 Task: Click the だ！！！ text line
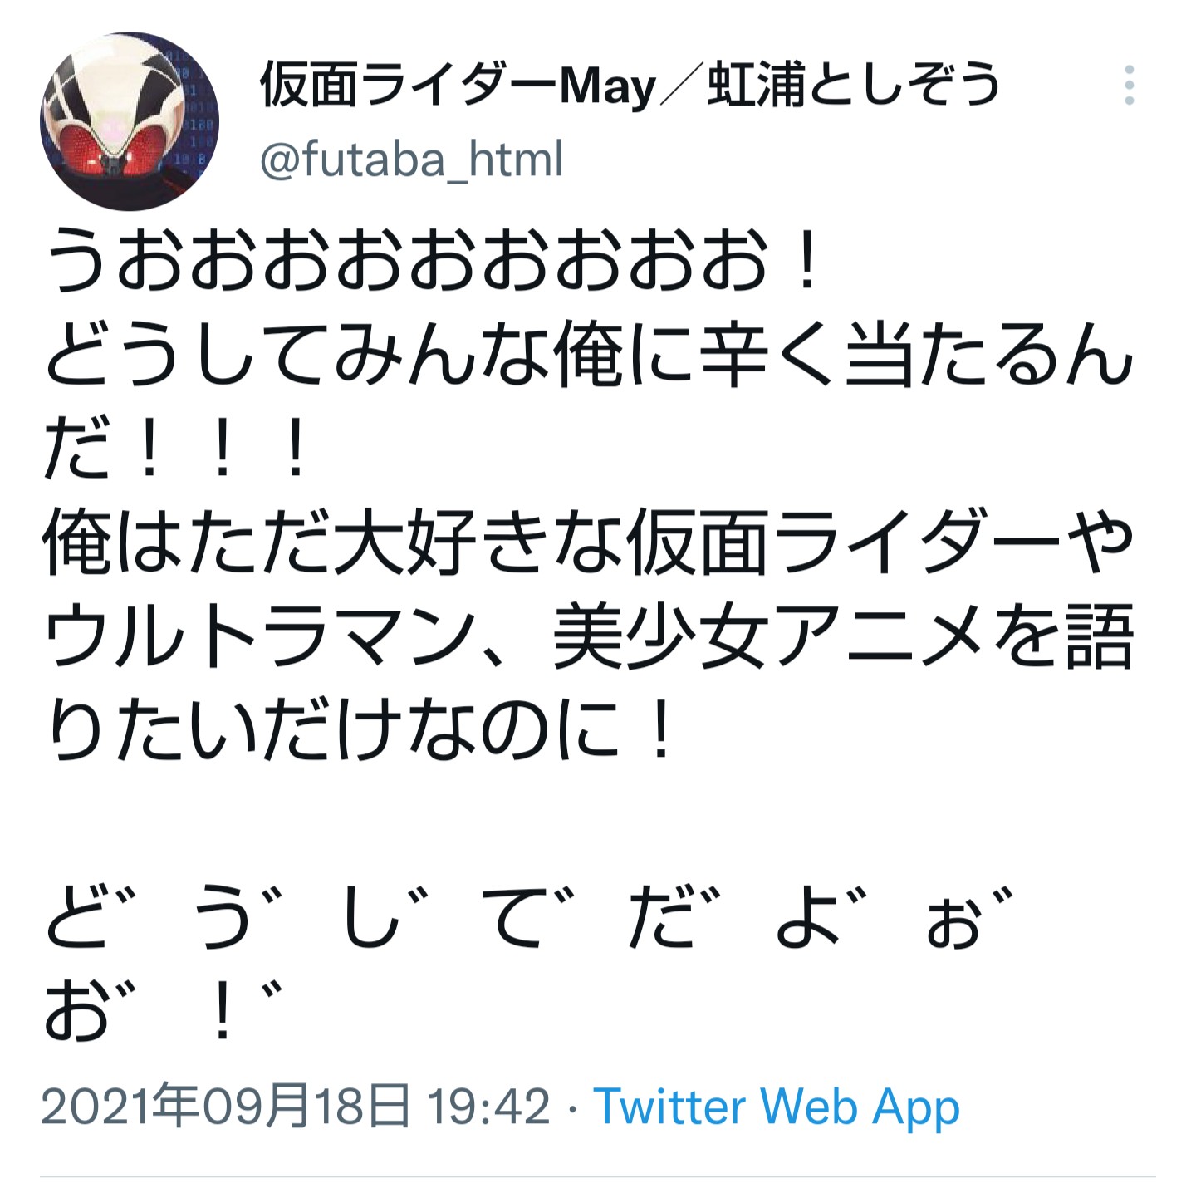pyautogui.click(x=176, y=451)
